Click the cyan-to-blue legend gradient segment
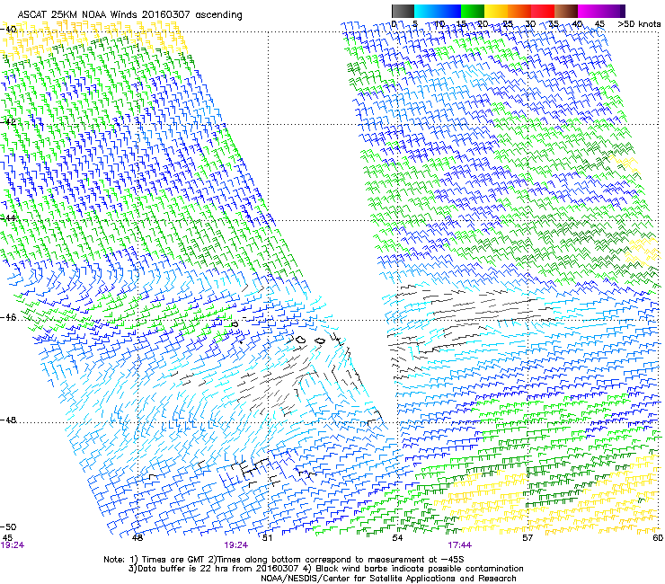665x584 pixels. 438,11
